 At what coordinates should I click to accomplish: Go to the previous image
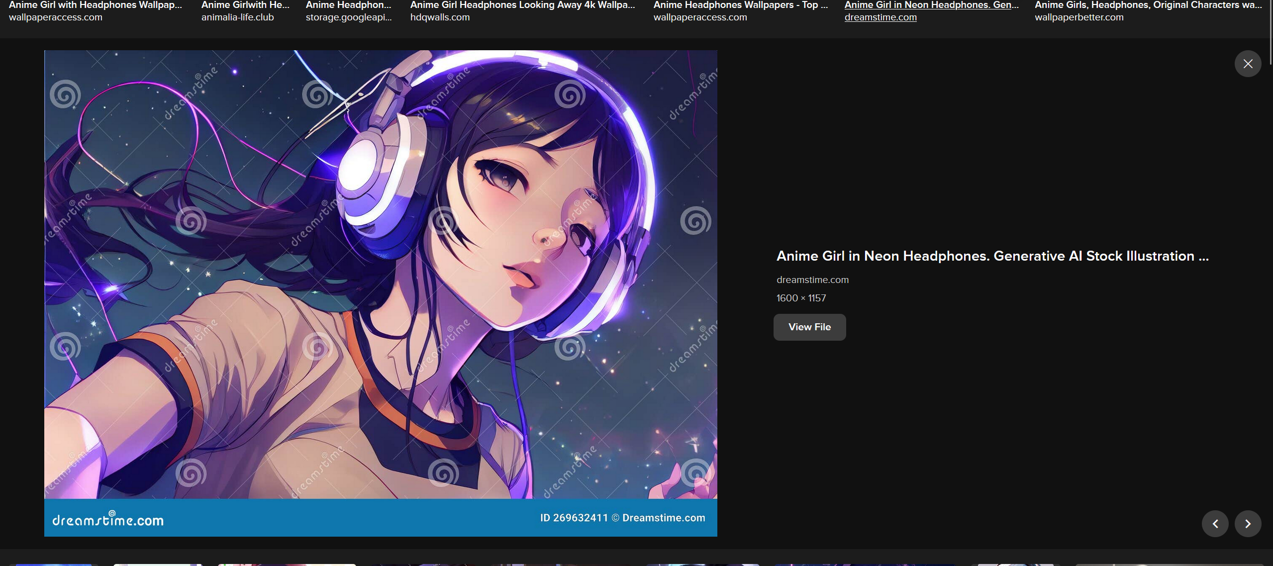(1215, 524)
